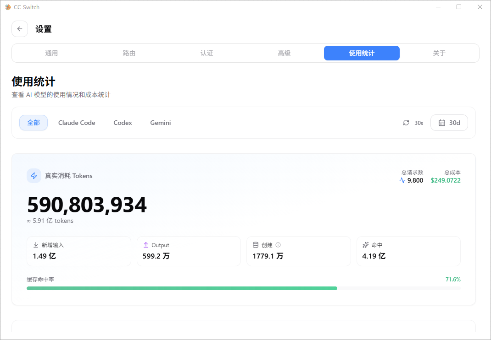Click the 599.2 万 output value
The height and width of the screenshot is (340, 491).
click(156, 256)
